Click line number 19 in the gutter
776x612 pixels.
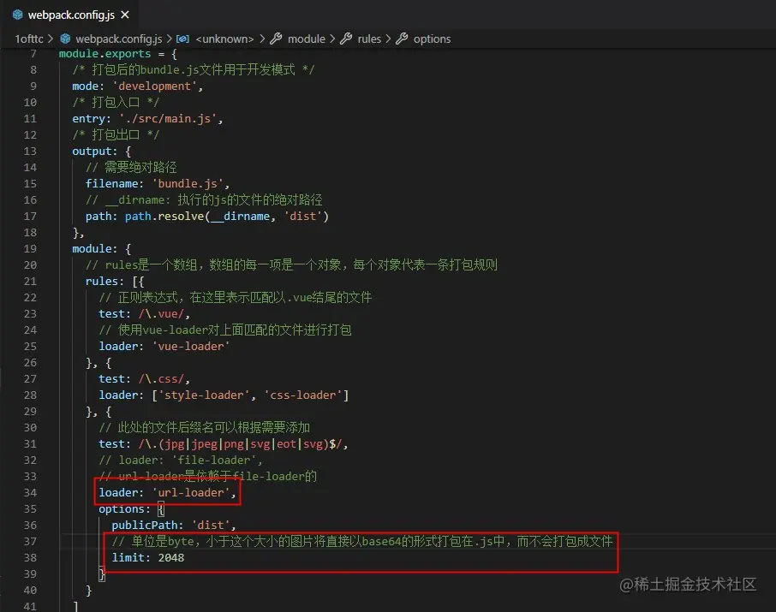(30, 248)
